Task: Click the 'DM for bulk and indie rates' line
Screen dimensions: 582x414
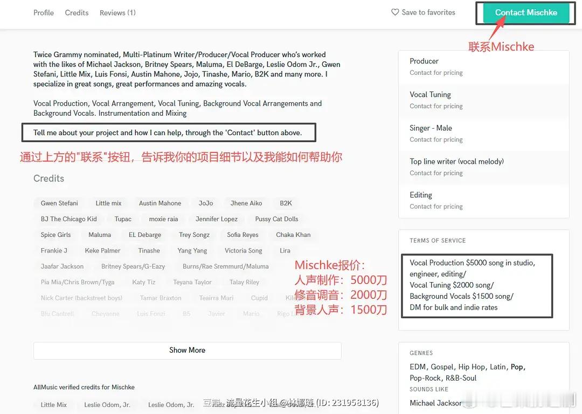Action: tap(454, 307)
